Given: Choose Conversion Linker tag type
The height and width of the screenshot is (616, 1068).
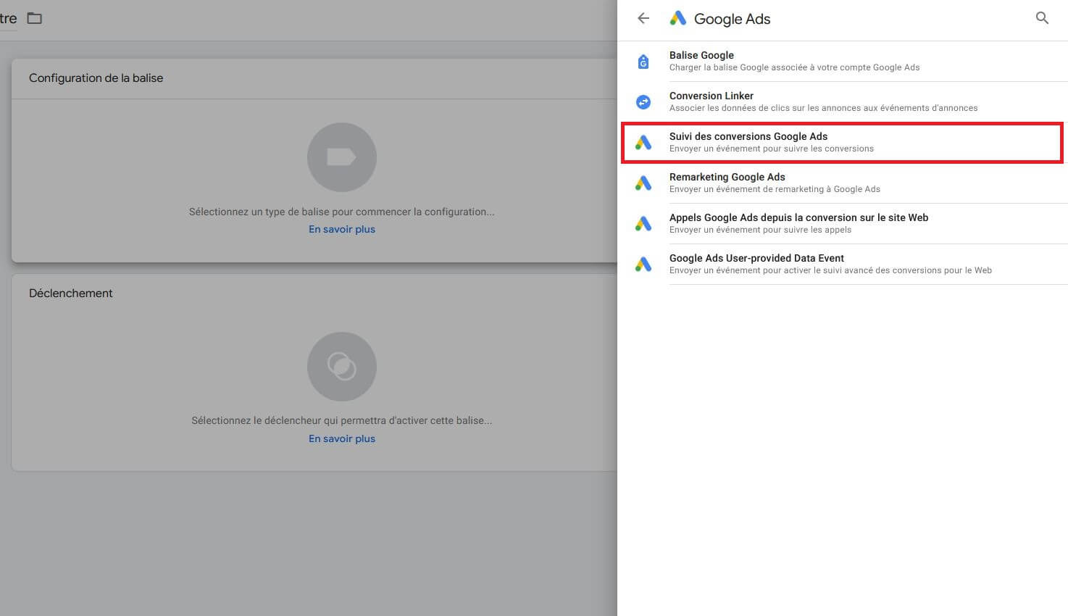Looking at the screenshot, I should pyautogui.click(x=843, y=101).
